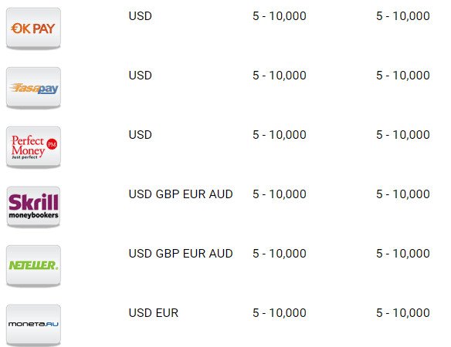Click the Moneta.ru payment logo
The width and height of the screenshot is (451, 347).
pos(33,325)
